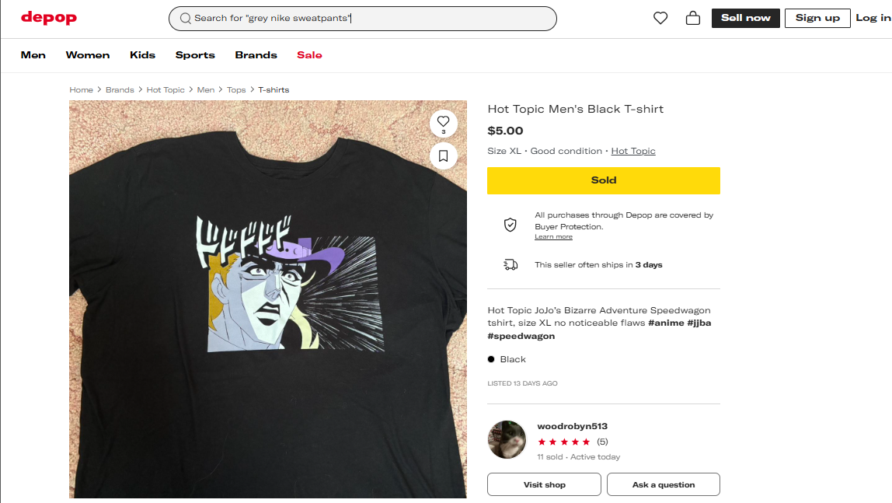Click the Ask a question button
Viewport: 892px width, 503px height.
pos(663,484)
